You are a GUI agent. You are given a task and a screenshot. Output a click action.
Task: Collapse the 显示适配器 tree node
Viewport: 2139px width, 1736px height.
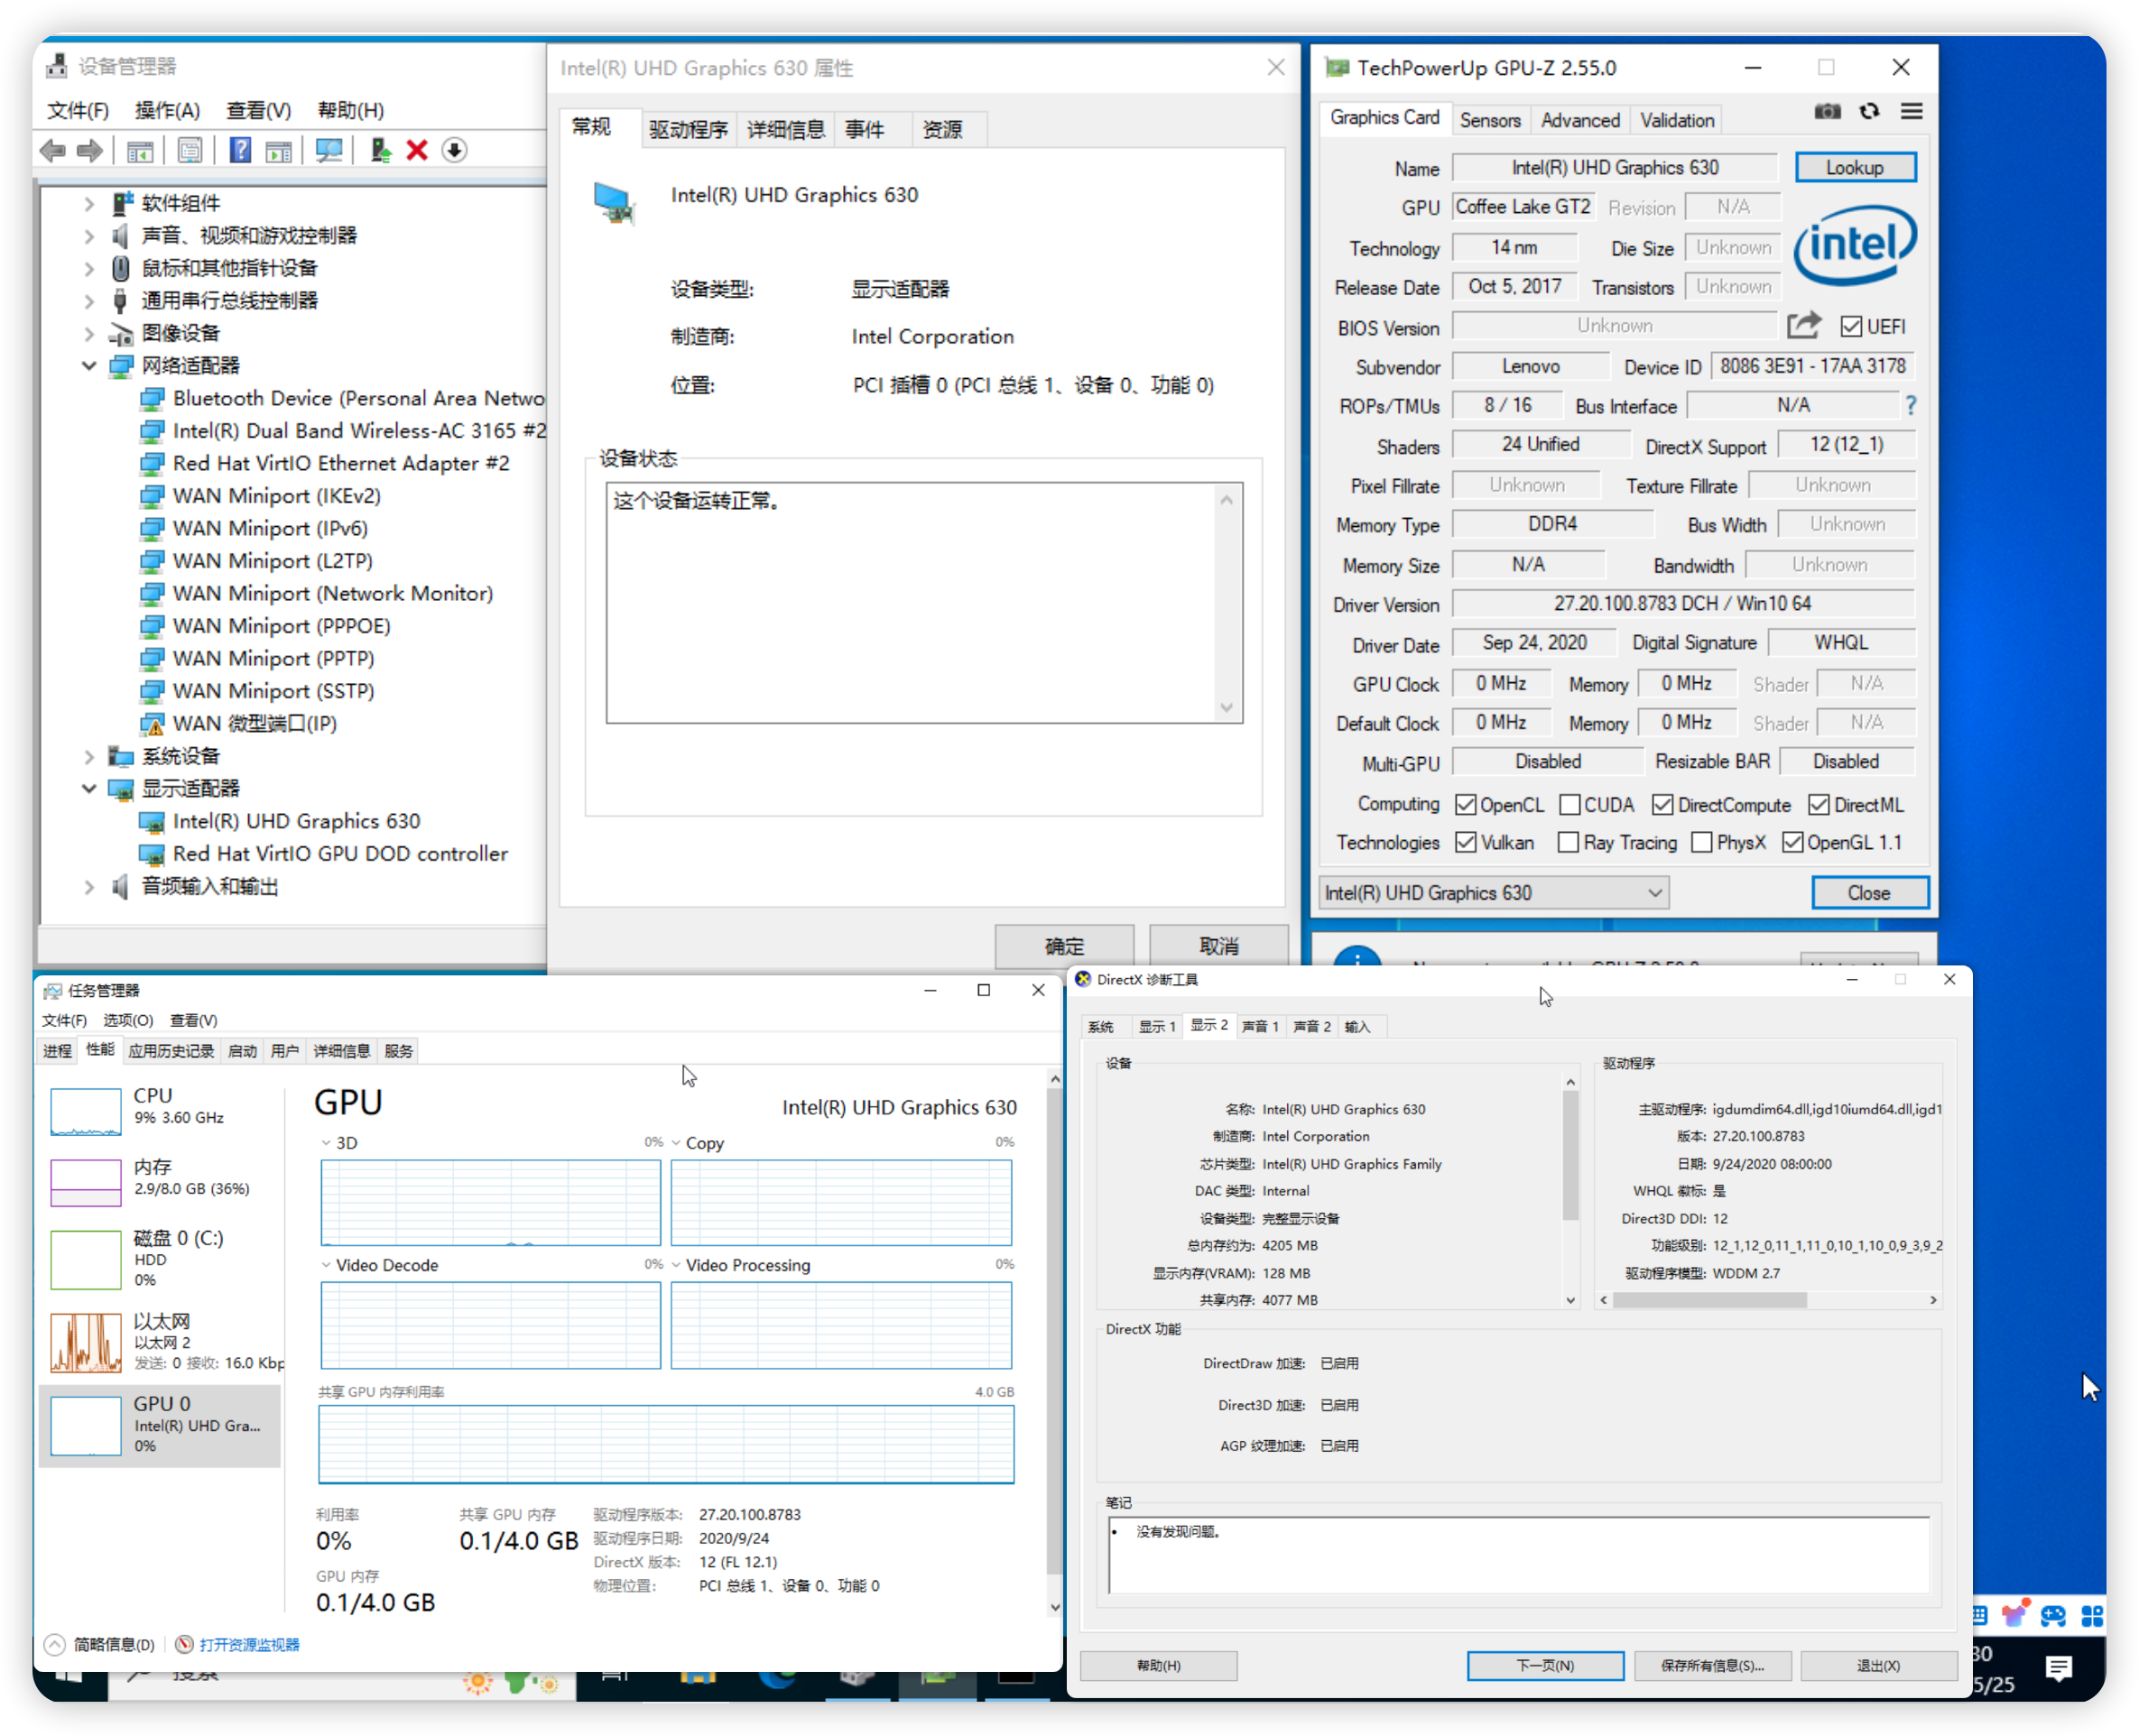pyautogui.click(x=89, y=789)
